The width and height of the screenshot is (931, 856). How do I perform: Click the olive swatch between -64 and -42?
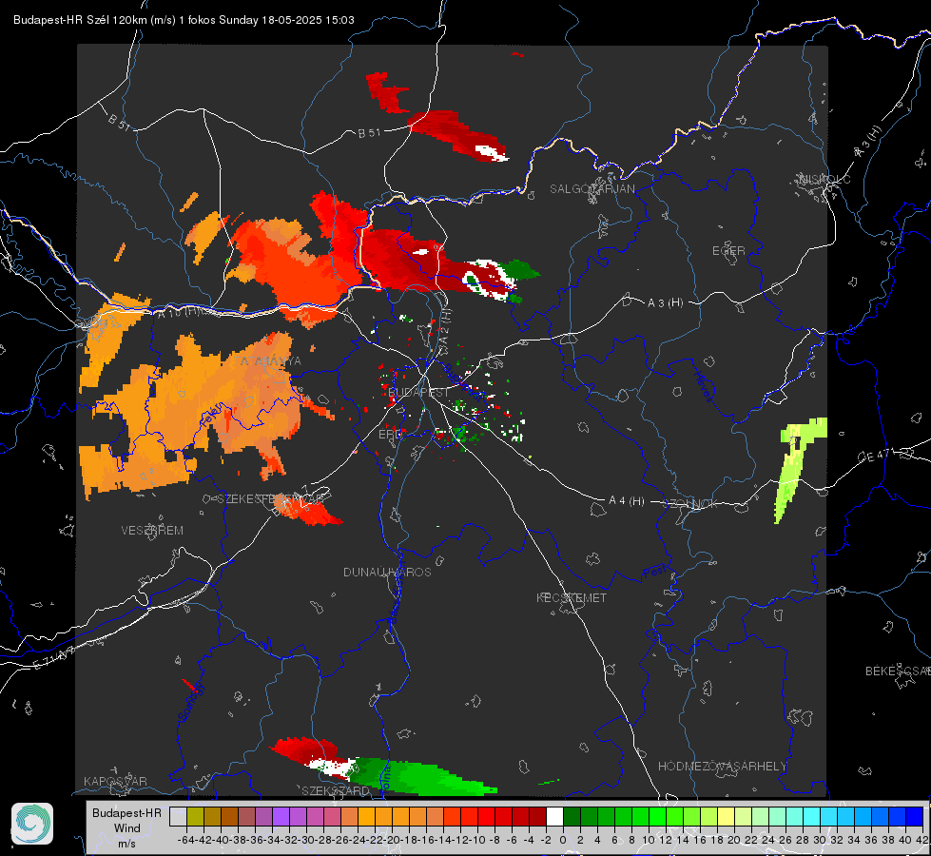point(195,817)
